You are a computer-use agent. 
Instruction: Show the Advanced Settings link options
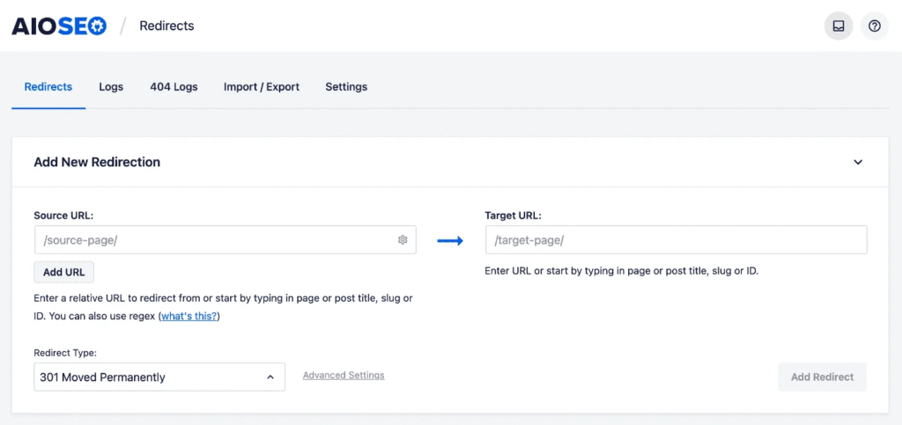tap(344, 375)
